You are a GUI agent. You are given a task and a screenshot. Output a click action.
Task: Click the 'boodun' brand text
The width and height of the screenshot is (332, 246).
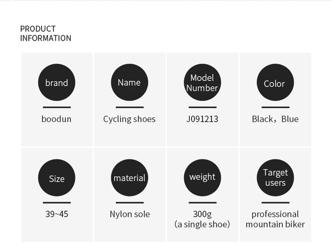[x=56, y=119]
